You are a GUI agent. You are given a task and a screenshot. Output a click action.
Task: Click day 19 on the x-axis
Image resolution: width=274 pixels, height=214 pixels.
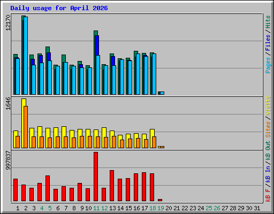pos(161,208)
